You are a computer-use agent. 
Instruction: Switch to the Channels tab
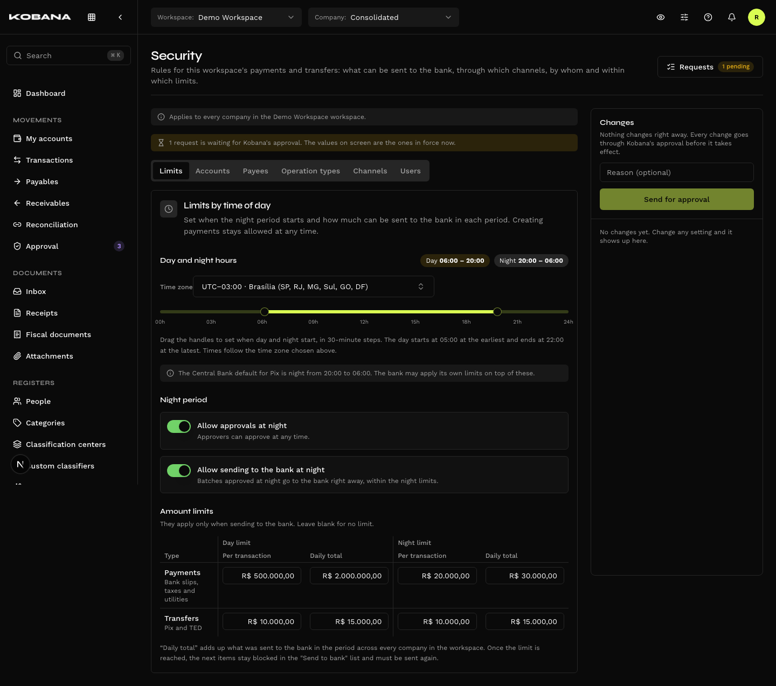(x=370, y=171)
